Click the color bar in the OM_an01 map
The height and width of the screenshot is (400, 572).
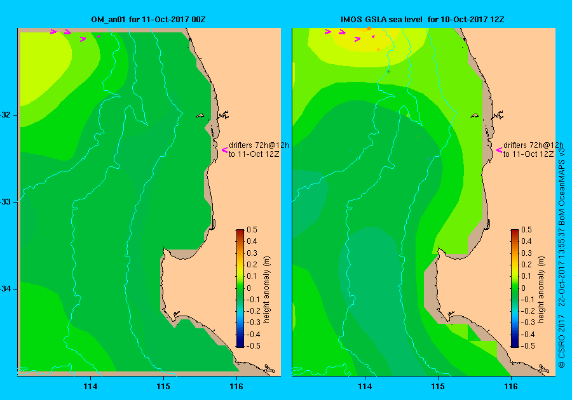pos(240,288)
